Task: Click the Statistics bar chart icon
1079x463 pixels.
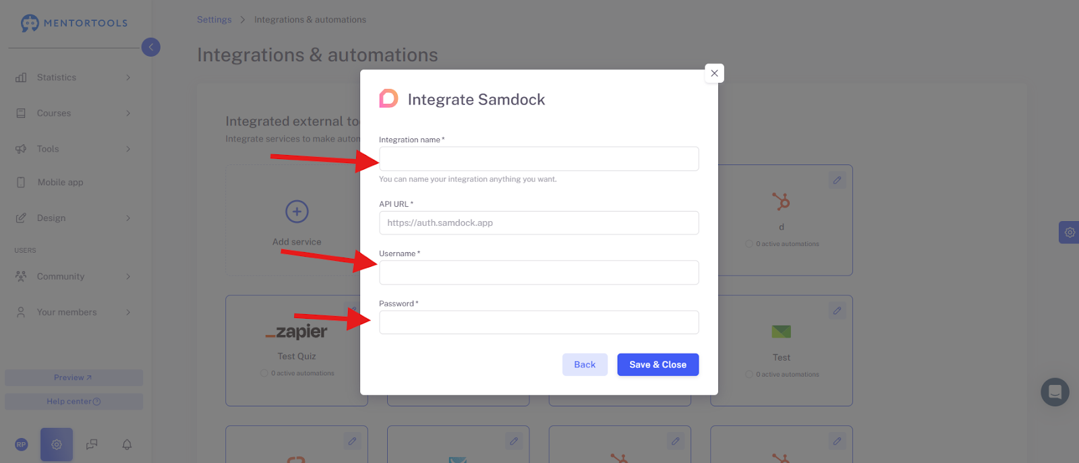Action: (21, 78)
